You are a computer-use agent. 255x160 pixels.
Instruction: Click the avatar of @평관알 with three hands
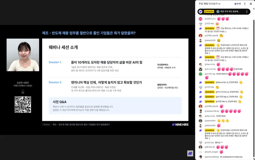(200, 147)
